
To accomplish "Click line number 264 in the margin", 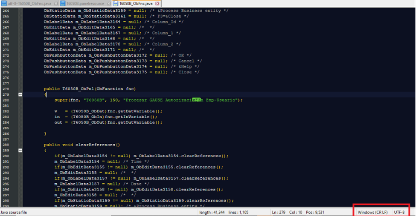I will coord(6,10).
